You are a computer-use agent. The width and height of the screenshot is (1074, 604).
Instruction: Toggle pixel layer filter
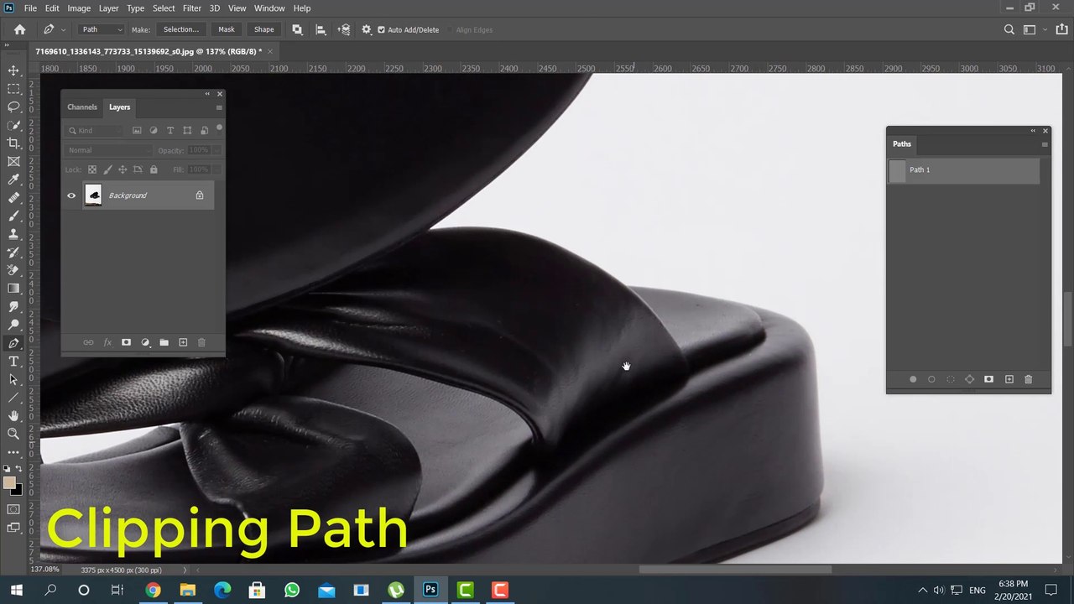[x=137, y=130]
